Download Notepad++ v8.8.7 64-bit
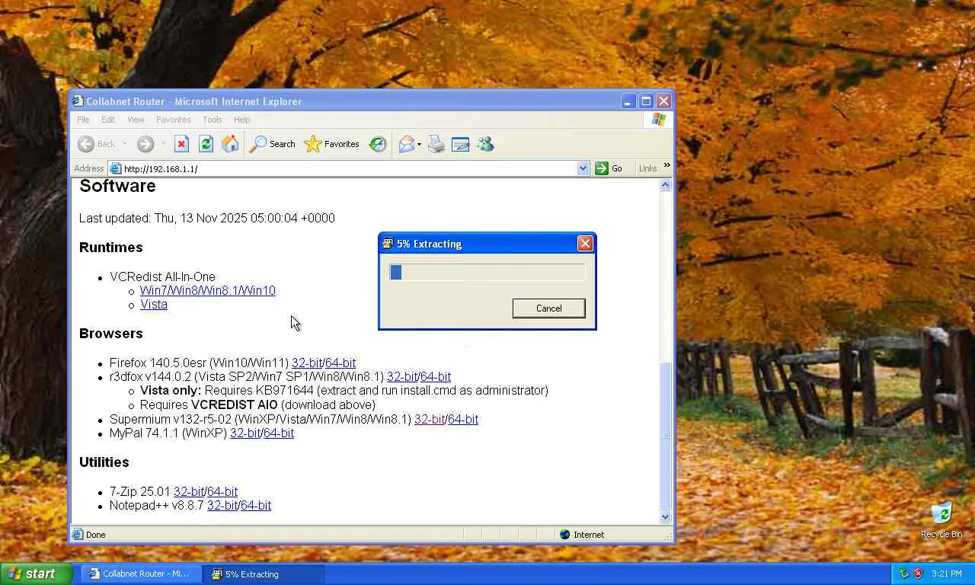This screenshot has height=585, width=975. pos(256,505)
